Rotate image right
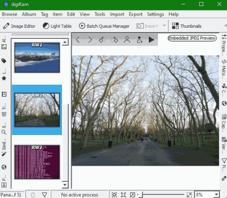 pyautogui.click(x=115, y=40)
